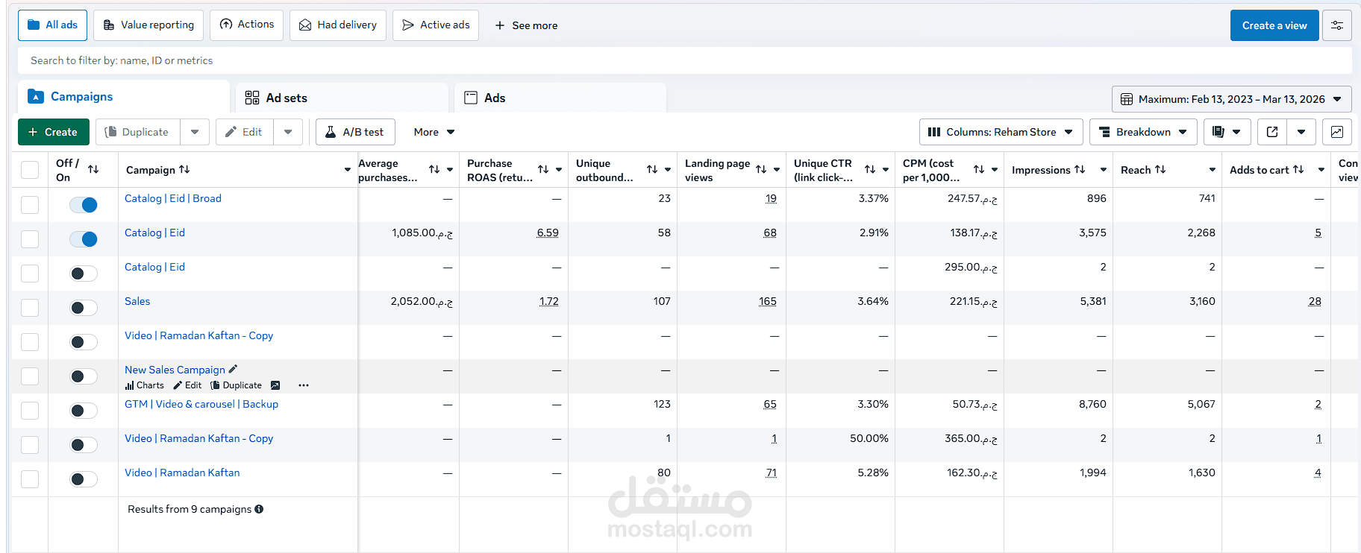The image size is (1361, 553).
Task: Sort by Impressions column arrows
Action: coord(1080,170)
